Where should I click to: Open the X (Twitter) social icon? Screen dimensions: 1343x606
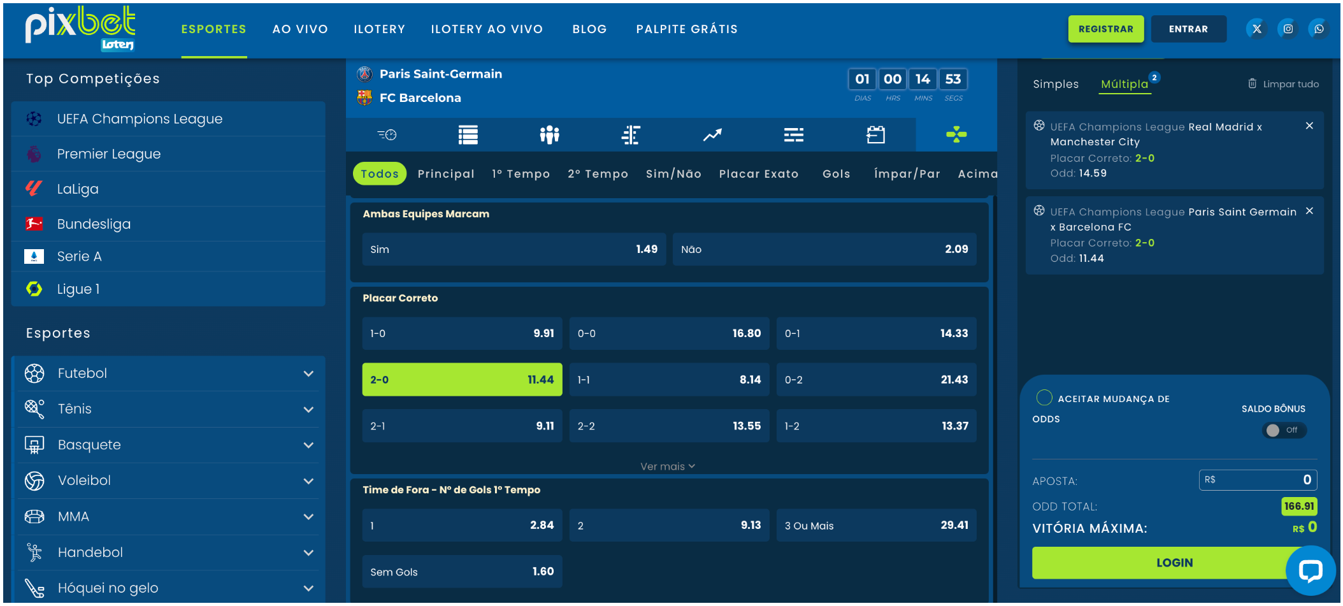[1257, 29]
